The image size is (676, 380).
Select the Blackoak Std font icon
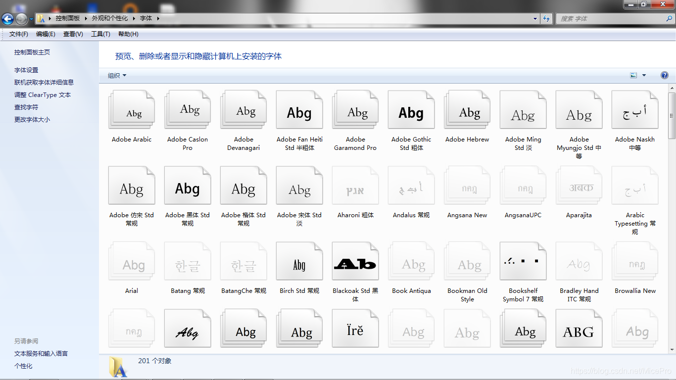click(355, 261)
